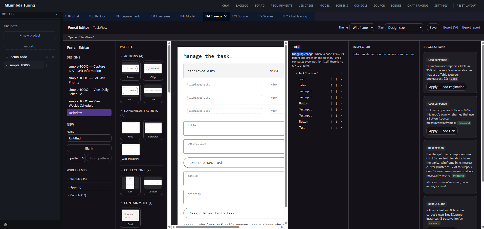
Task: Open the Theme dropdown set to Wireframe
Action: [x=362, y=27]
